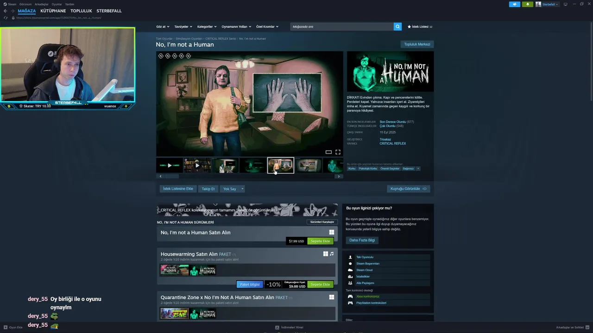Open İndirmeleri Yönet downloads manager
The image size is (593, 333).
(289, 327)
